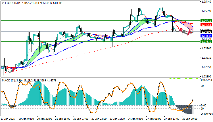The image size is (213, 122).
Task: Click the 1.02950 price scale value
Action: 206,67
